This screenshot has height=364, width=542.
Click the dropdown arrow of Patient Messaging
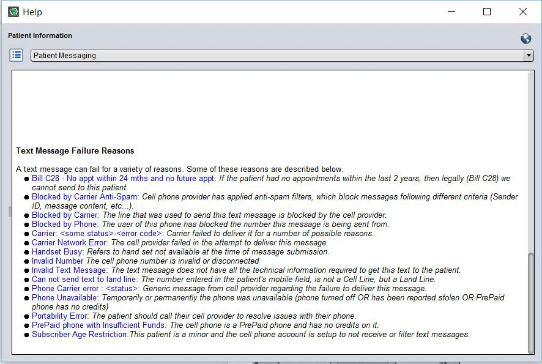[x=528, y=55]
